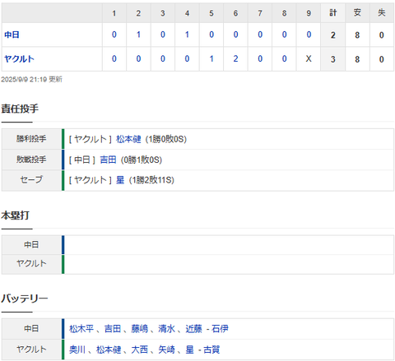Open 大西 in ヤクルト battery list
The width and height of the screenshot is (395, 361).
[x=140, y=349]
